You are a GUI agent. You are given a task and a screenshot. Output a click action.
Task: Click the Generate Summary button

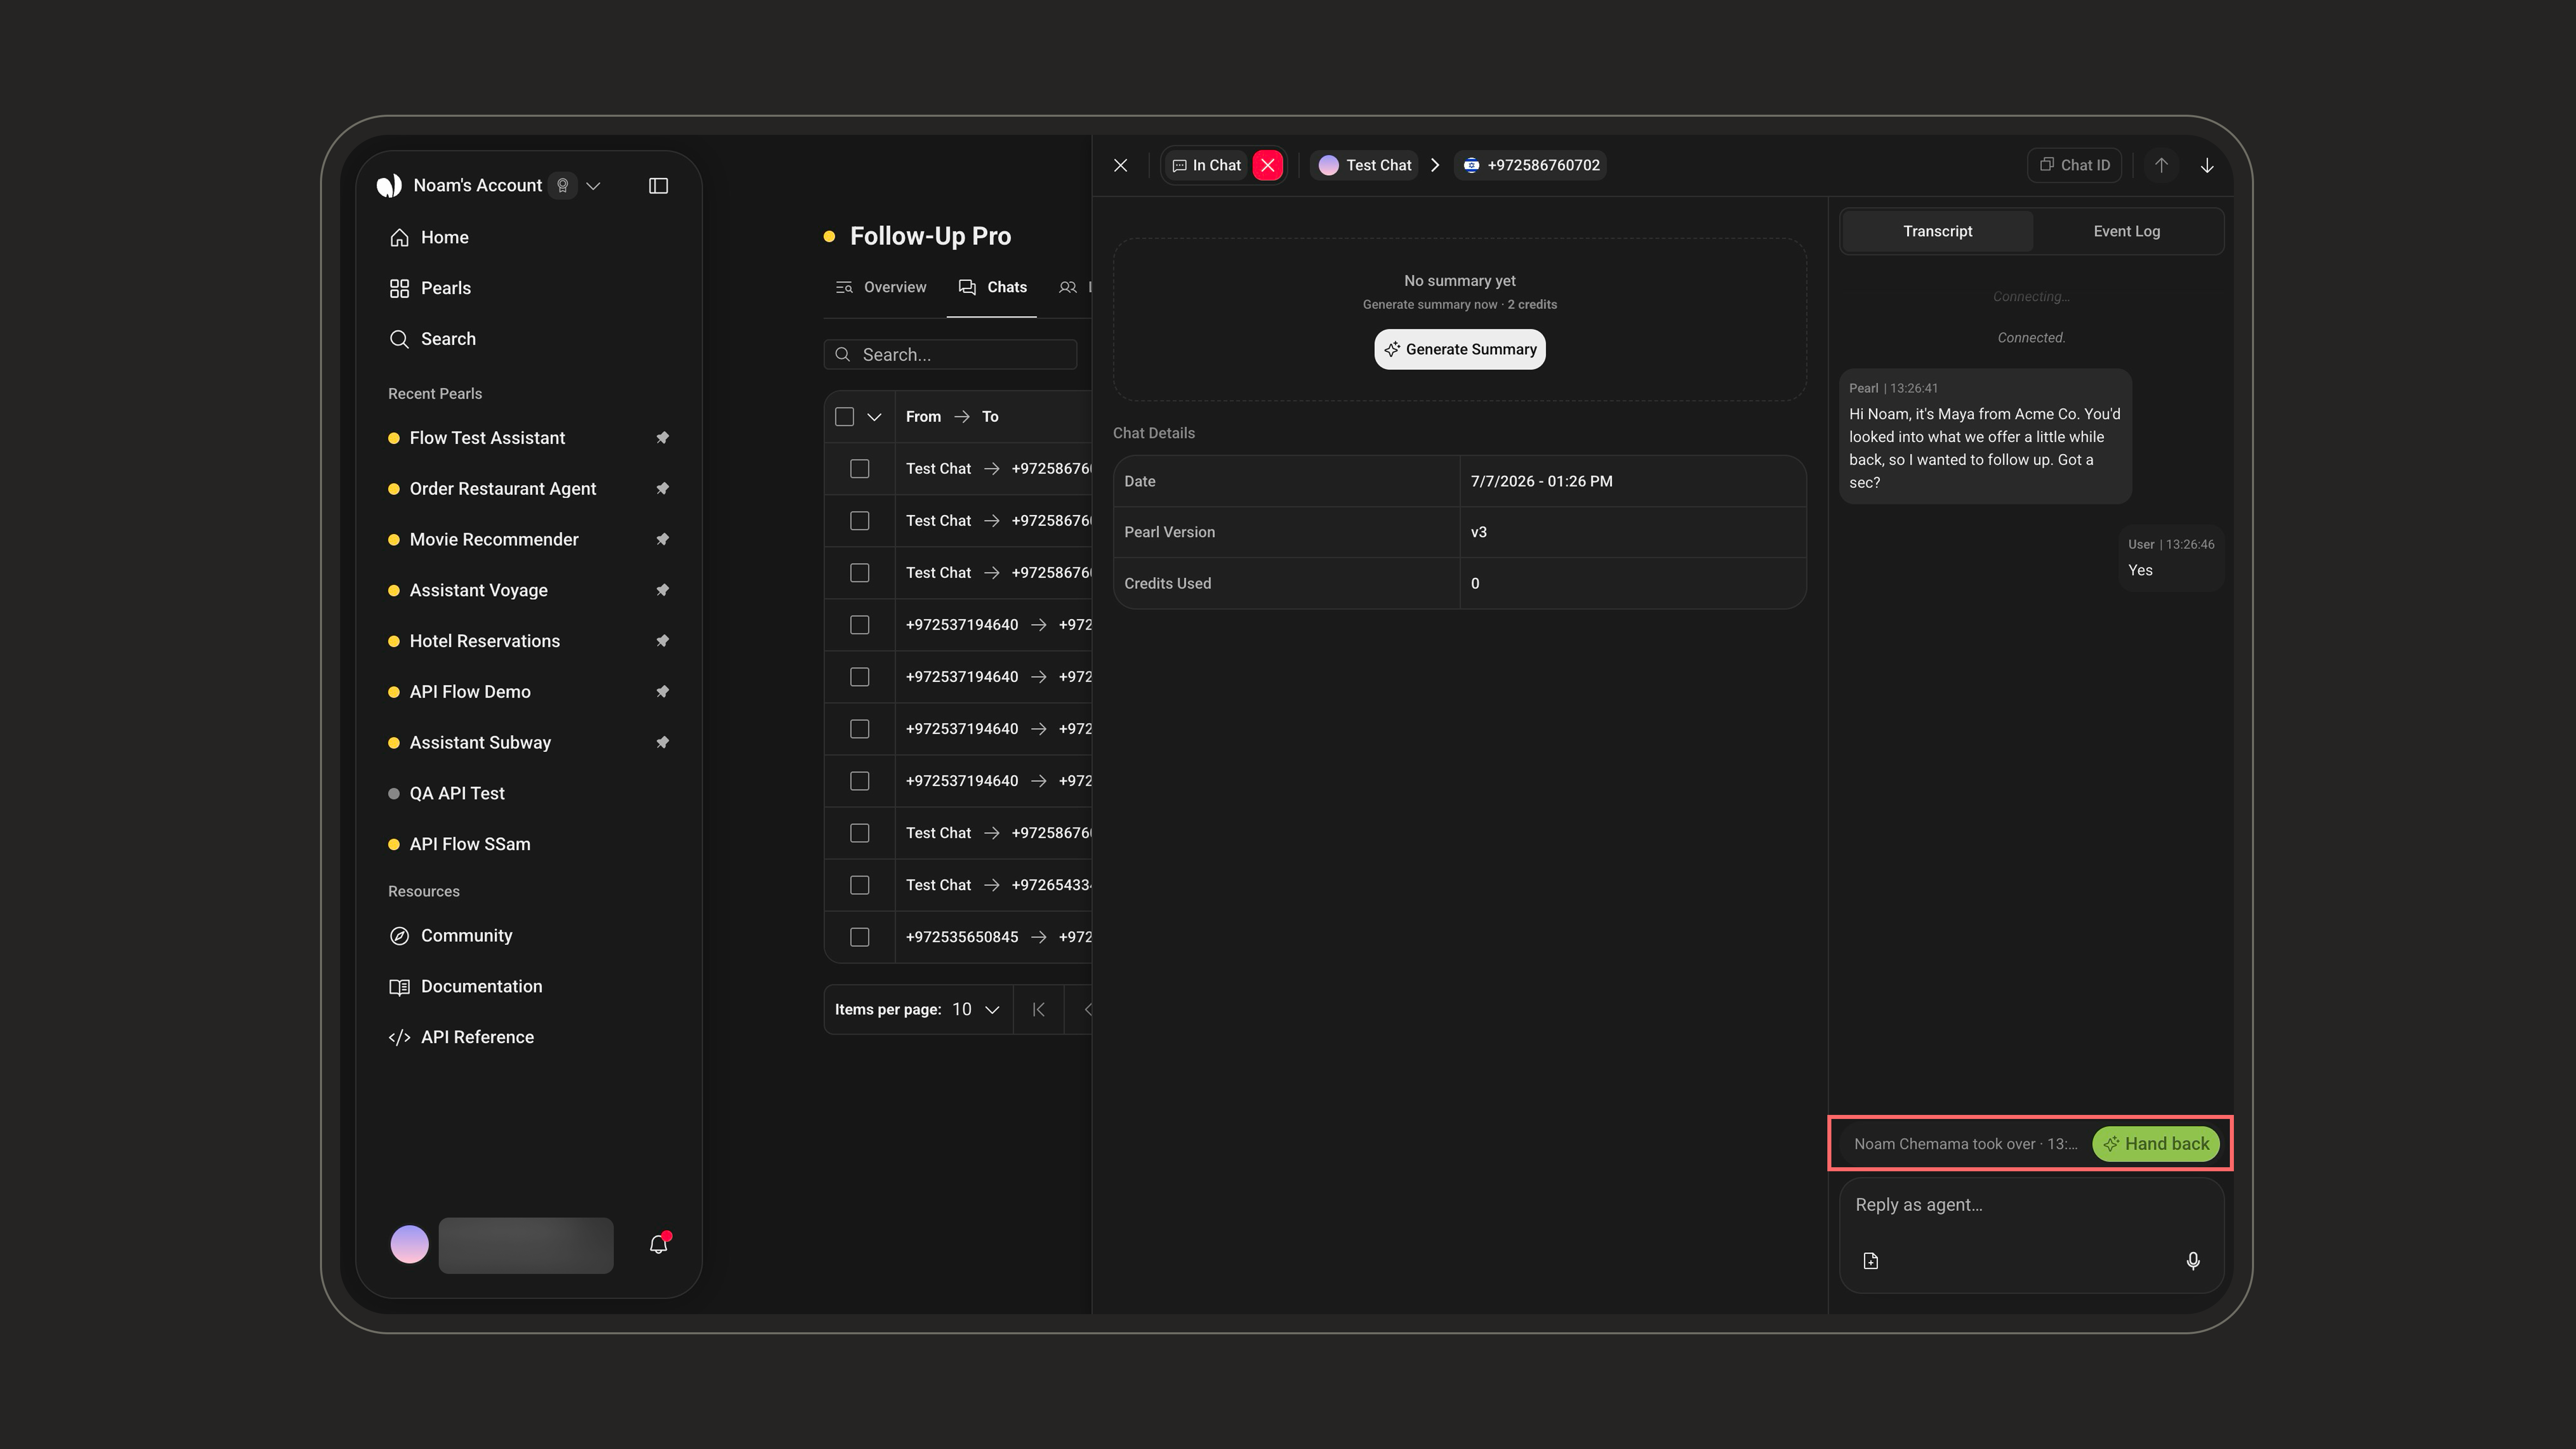pos(1460,350)
